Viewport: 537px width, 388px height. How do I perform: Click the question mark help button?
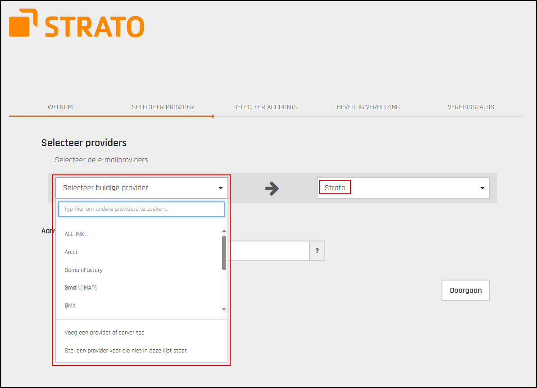[x=317, y=251]
